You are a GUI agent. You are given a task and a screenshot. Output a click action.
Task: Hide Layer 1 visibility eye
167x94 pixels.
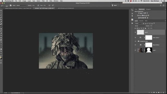coord(135,50)
